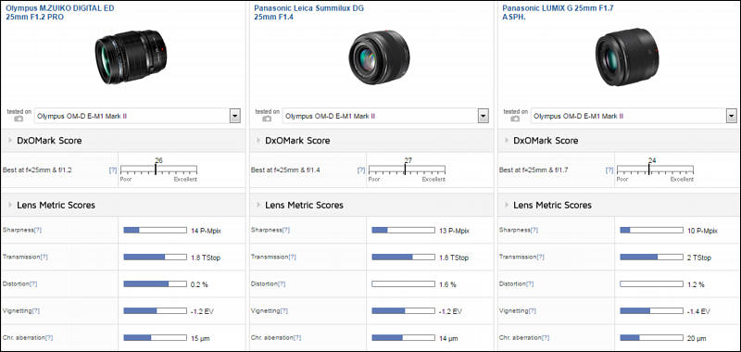Open Olympus M.ZUIKO 25mm F1.2 PRO title link
Screen dimensions: 741x352
pyautogui.click(x=59, y=13)
